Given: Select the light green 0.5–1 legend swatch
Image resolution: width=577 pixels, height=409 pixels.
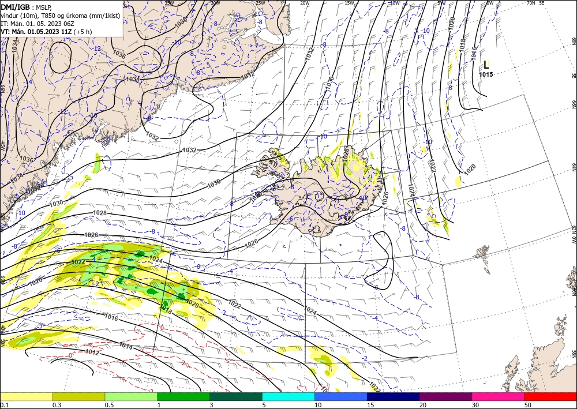Looking at the screenshot, I should pos(131,396).
